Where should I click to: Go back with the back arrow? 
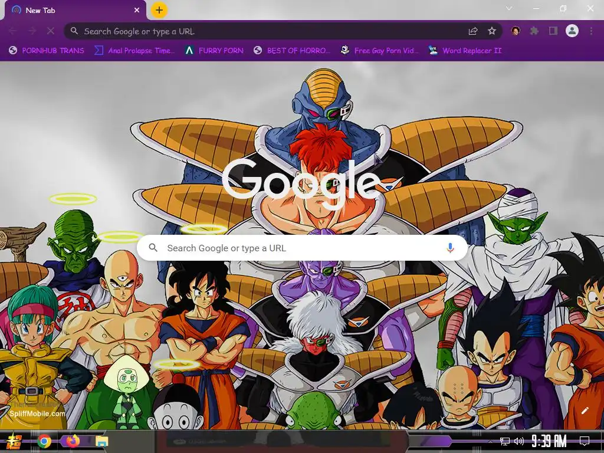(x=12, y=31)
